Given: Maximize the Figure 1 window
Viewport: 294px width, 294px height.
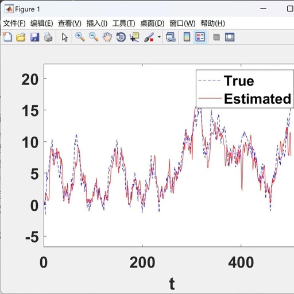Looking at the screenshot, I should [290, 9].
